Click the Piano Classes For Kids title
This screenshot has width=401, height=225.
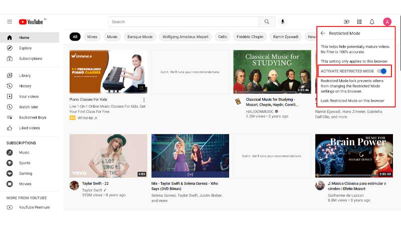coord(88,99)
